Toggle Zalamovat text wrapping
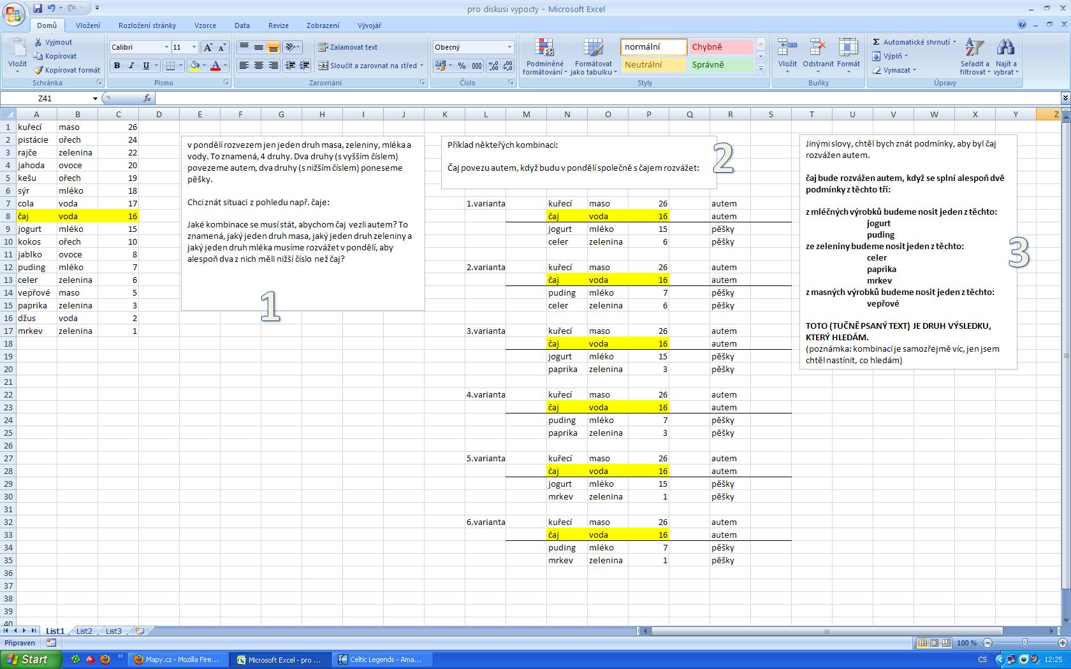The width and height of the screenshot is (1071, 669). (348, 47)
